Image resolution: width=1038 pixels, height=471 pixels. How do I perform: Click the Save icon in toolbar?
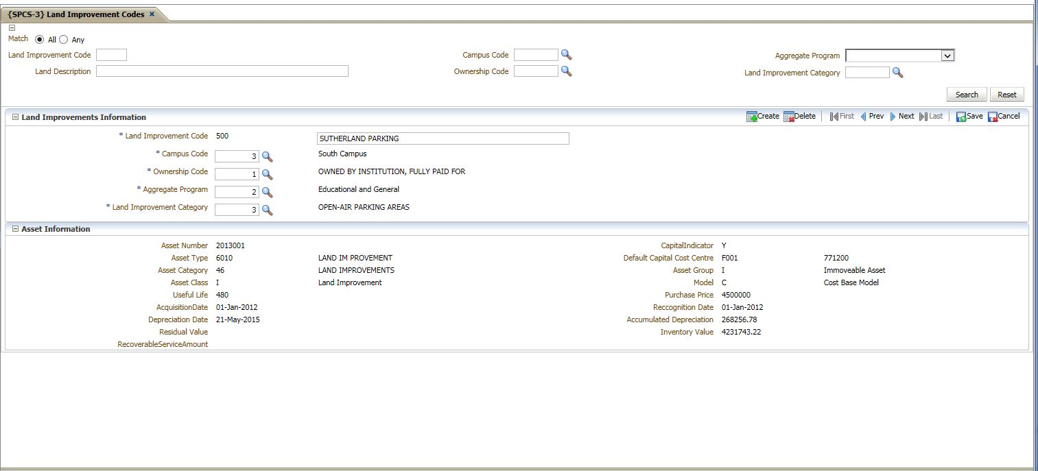(960, 117)
